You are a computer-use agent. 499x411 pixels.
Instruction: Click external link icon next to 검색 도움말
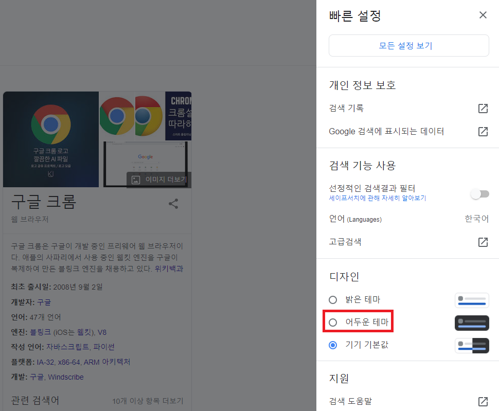point(483,401)
